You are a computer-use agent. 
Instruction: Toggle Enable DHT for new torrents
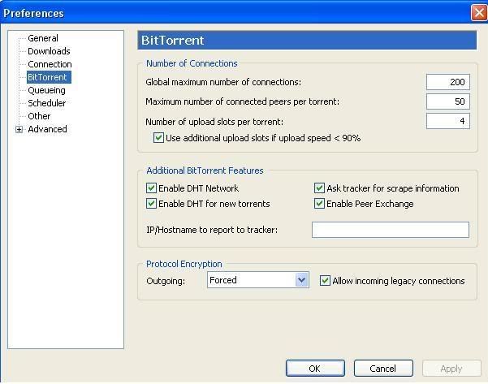tap(152, 204)
